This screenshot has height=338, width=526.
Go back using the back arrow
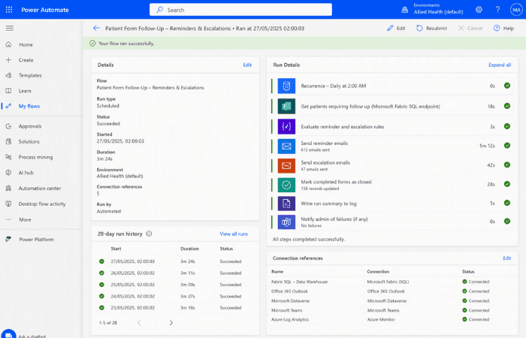(96, 29)
